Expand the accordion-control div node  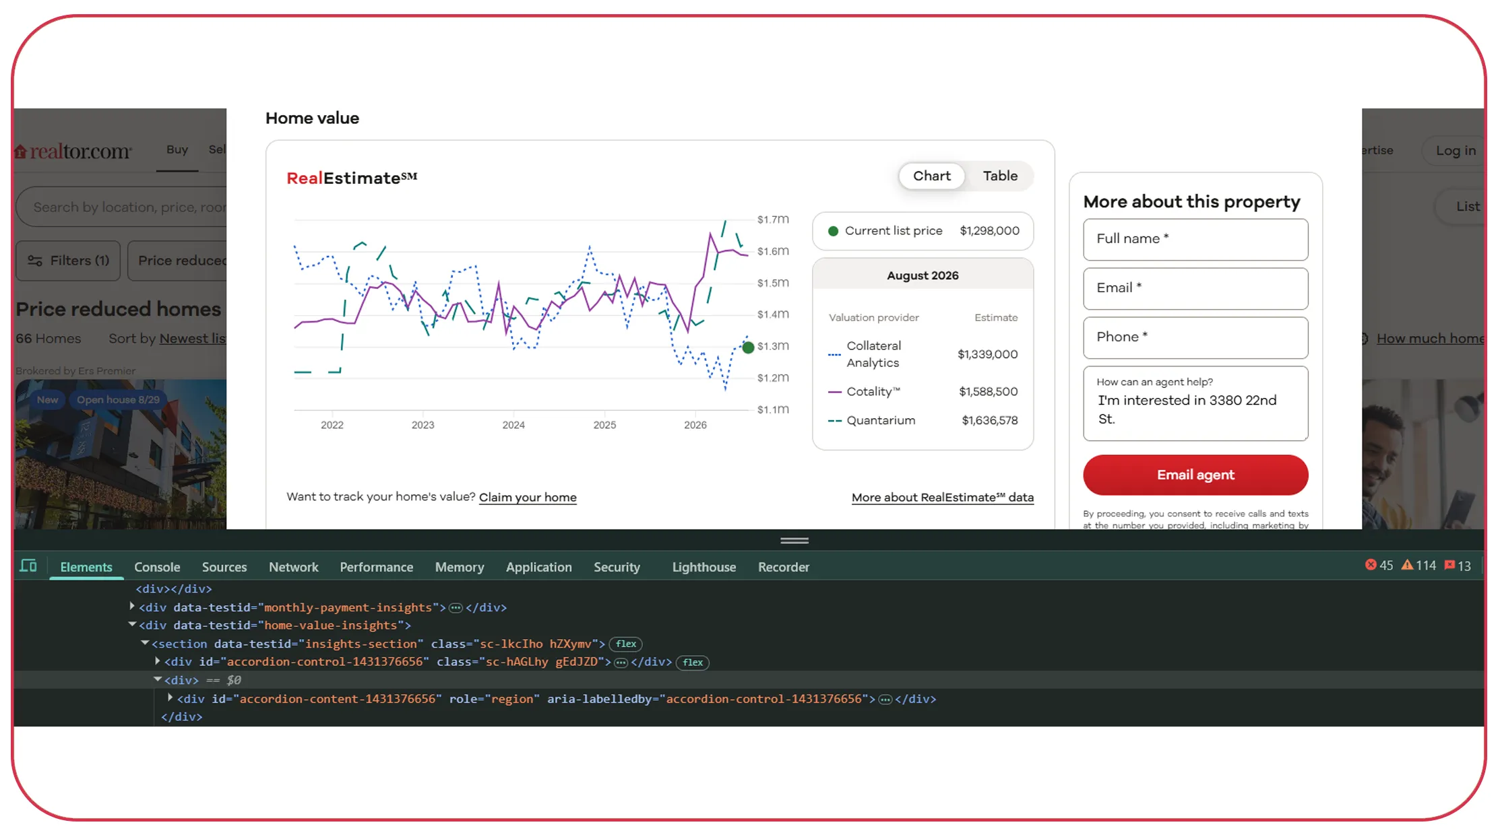(x=158, y=661)
